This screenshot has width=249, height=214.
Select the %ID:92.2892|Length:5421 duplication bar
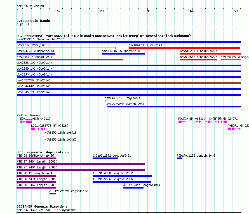pos(105,158)
